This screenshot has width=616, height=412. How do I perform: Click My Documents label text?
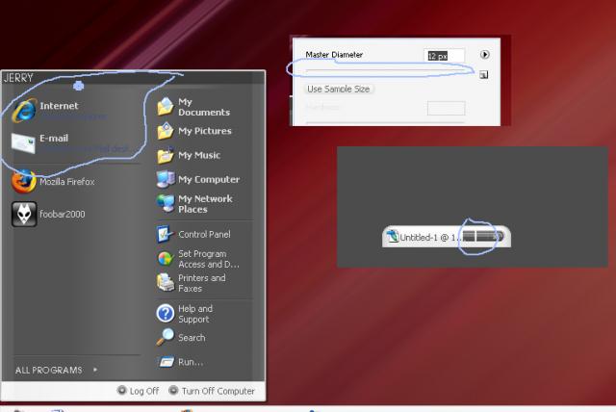pyautogui.click(x=204, y=107)
